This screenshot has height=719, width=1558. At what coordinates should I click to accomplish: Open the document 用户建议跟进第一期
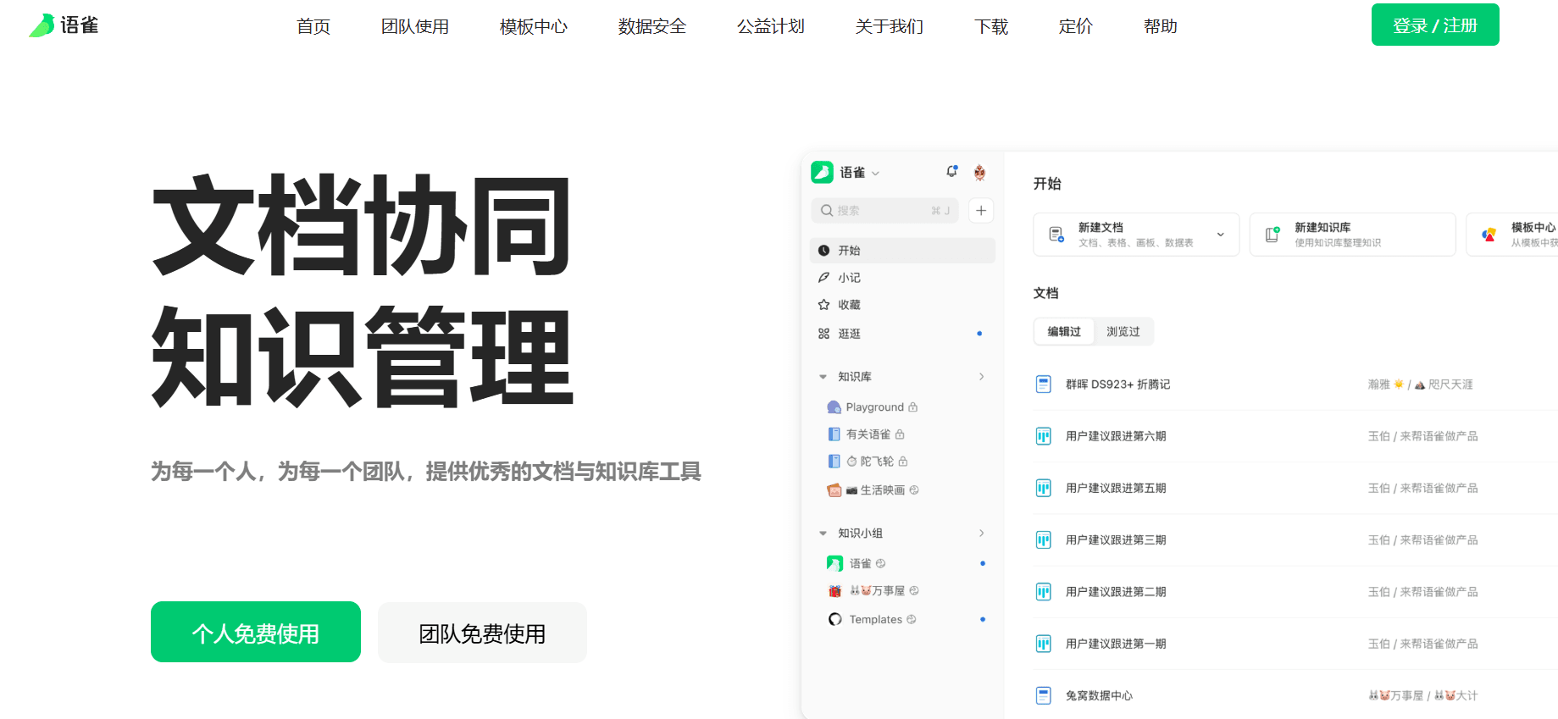(x=1116, y=644)
